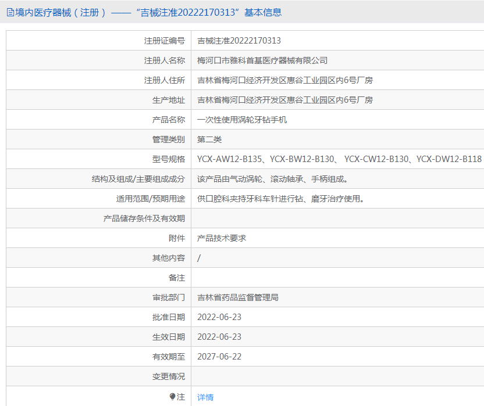Select the 产品技术要求 attachment value
The image size is (484, 406).
click(x=222, y=238)
